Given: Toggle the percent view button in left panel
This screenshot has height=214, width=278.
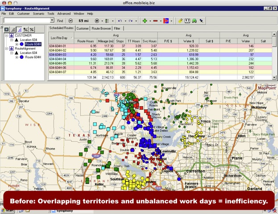Looking at the screenshot, I should [32, 29].
